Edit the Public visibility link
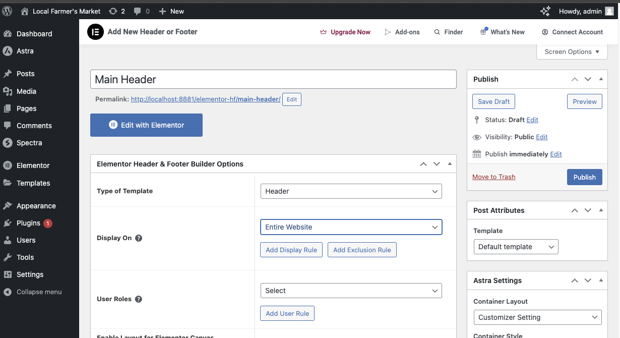 [542, 137]
